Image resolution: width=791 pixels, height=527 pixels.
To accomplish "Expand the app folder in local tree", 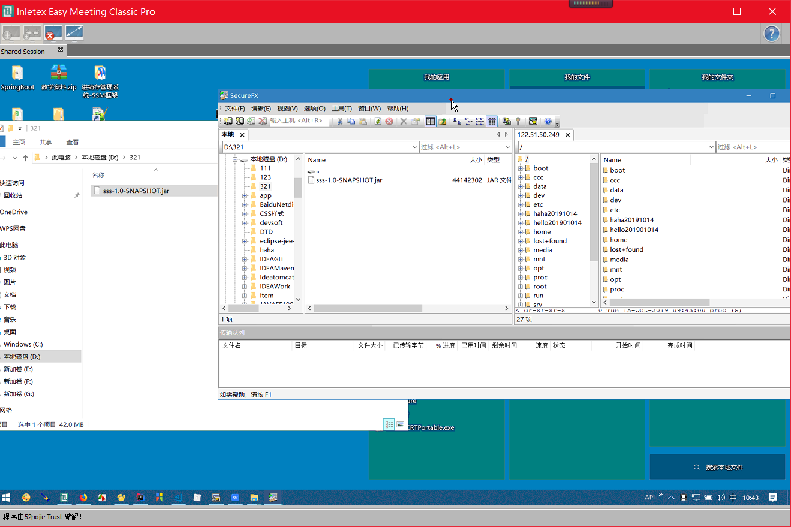I will (245, 195).
